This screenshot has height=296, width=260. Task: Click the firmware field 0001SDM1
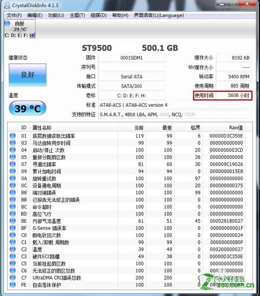[132, 58]
